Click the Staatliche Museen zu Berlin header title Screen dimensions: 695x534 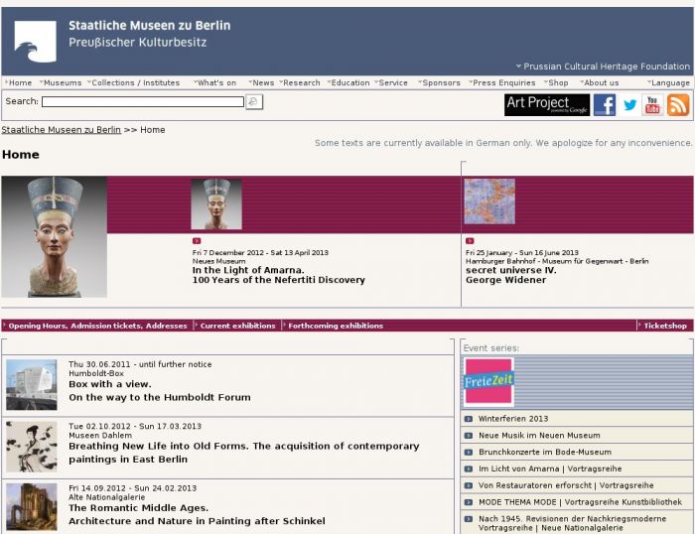(149, 26)
